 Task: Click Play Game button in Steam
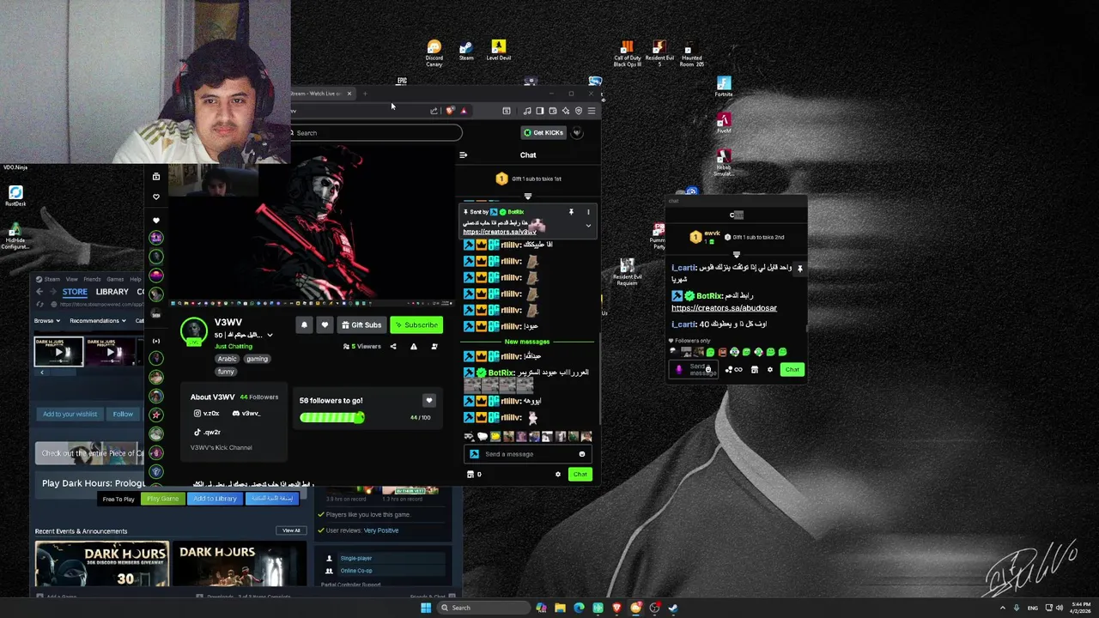(162, 499)
